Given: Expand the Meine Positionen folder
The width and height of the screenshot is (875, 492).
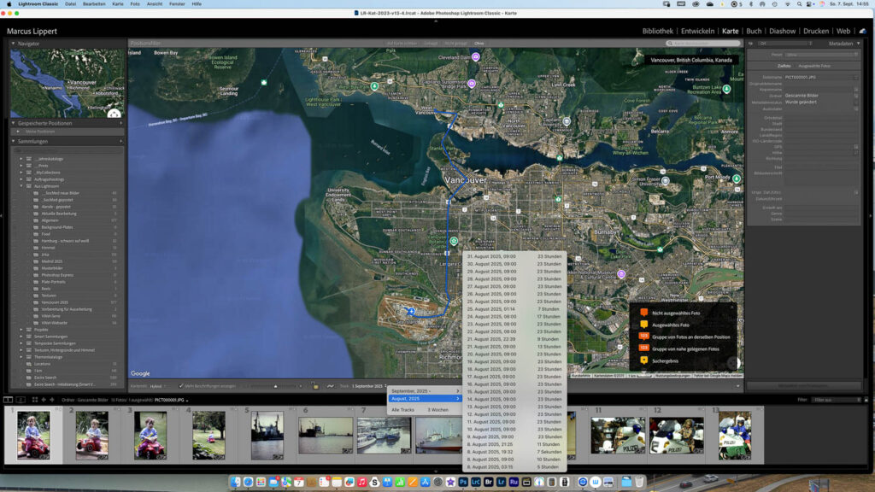Looking at the screenshot, I should point(19,132).
